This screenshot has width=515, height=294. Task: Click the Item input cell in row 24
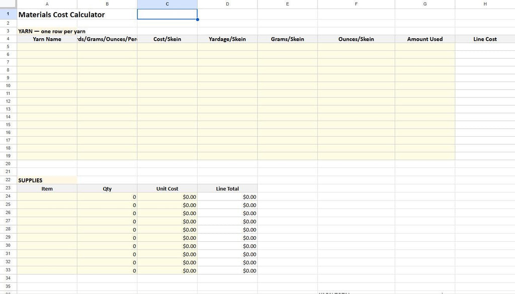click(x=47, y=197)
